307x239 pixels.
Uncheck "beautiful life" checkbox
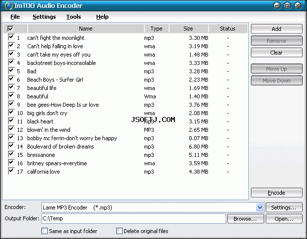11,88
